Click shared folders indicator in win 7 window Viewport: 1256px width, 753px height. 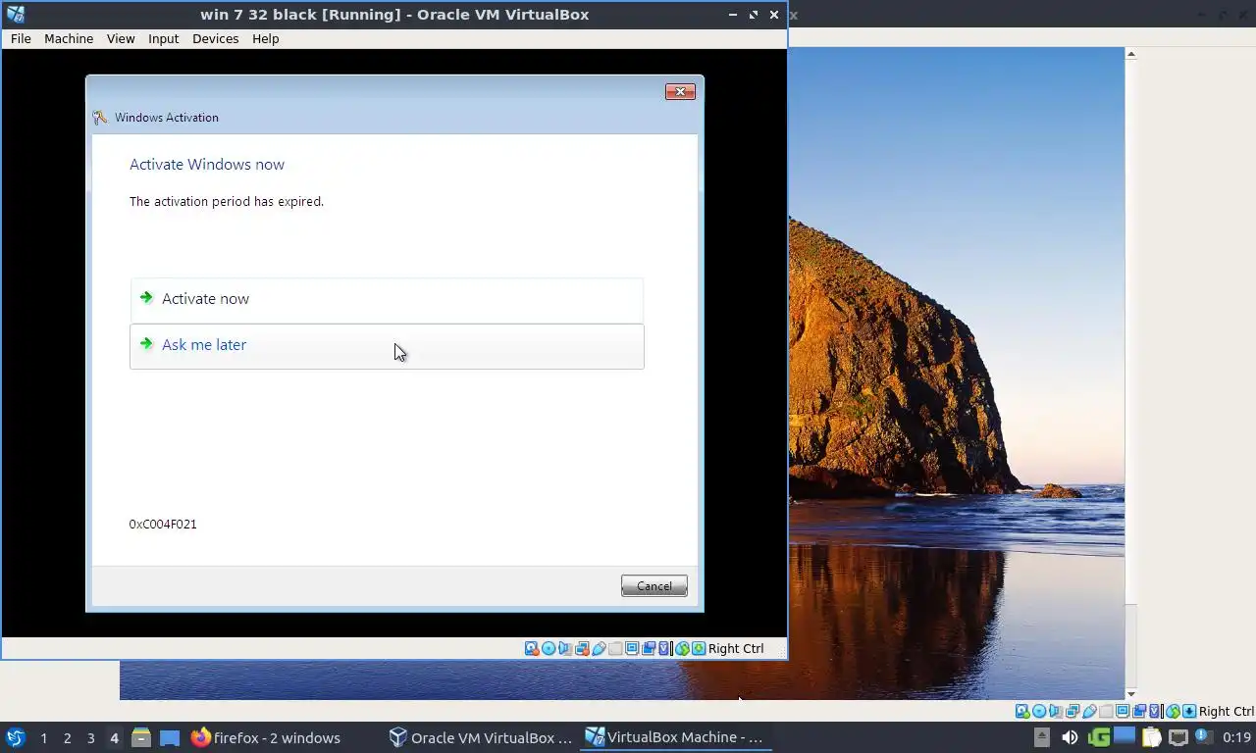pos(615,648)
